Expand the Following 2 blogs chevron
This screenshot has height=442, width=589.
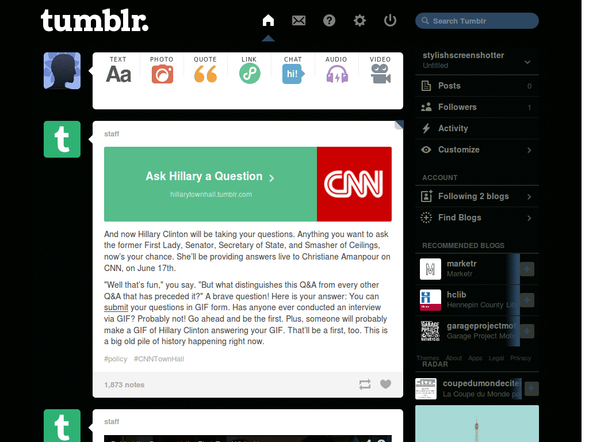point(529,197)
